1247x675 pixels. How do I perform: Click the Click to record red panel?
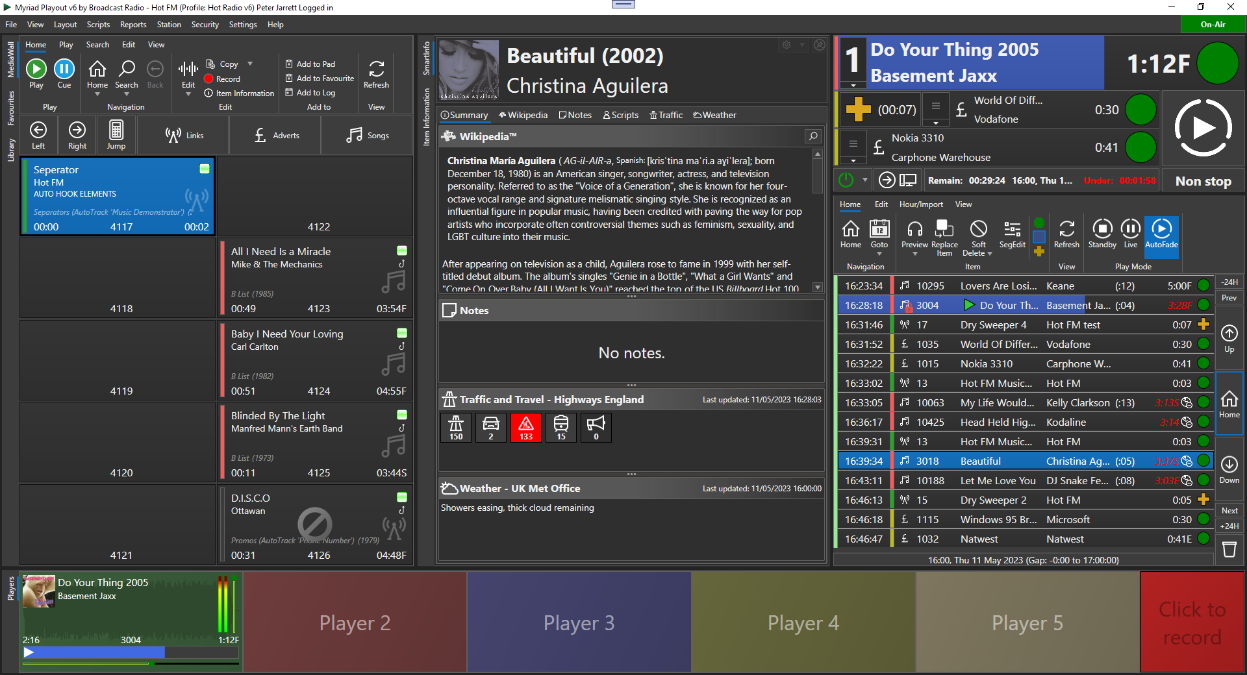tap(1192, 622)
